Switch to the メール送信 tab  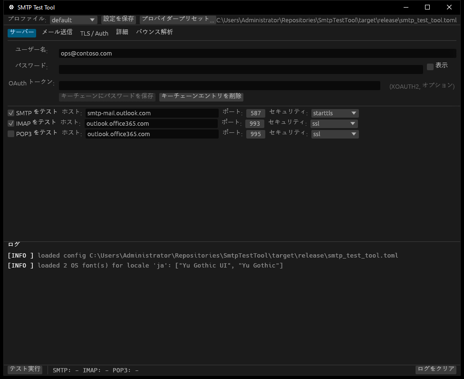click(57, 32)
